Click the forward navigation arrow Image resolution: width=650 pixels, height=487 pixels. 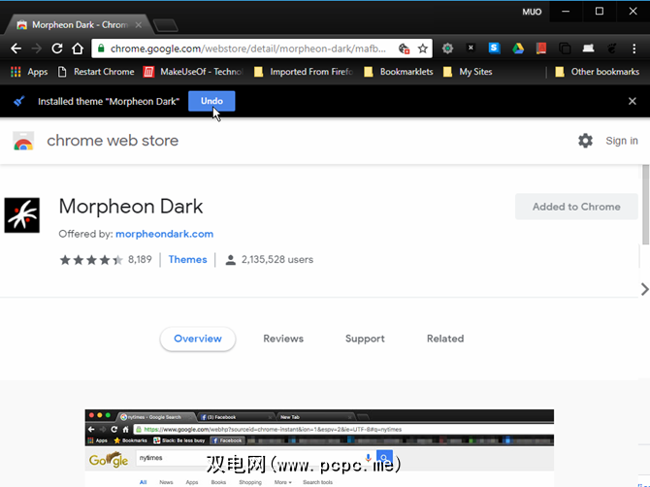tap(37, 49)
